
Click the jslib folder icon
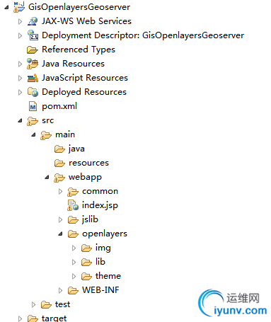pyautogui.click(x=73, y=219)
